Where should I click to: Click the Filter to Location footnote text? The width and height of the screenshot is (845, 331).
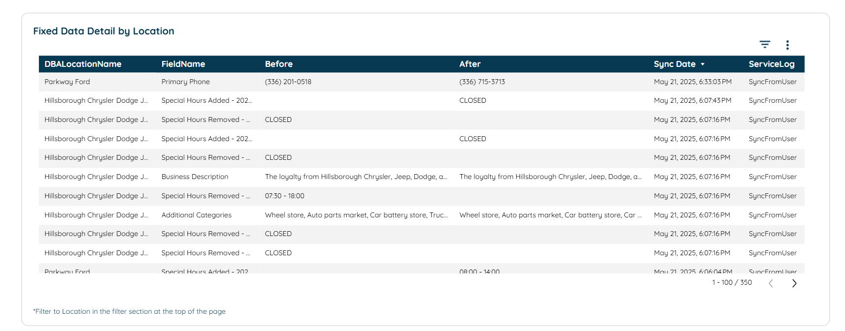pyautogui.click(x=129, y=312)
